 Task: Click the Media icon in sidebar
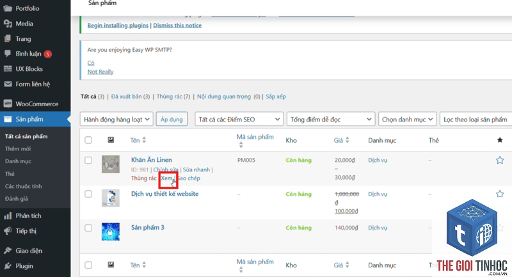click(8, 24)
